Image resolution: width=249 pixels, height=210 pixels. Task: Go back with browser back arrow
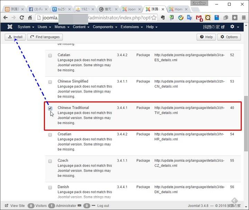point(6,18)
